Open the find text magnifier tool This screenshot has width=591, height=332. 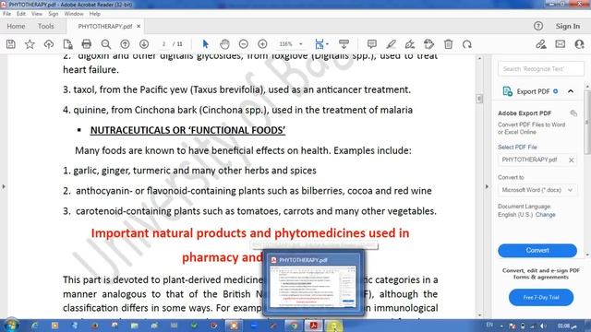[x=106, y=44]
